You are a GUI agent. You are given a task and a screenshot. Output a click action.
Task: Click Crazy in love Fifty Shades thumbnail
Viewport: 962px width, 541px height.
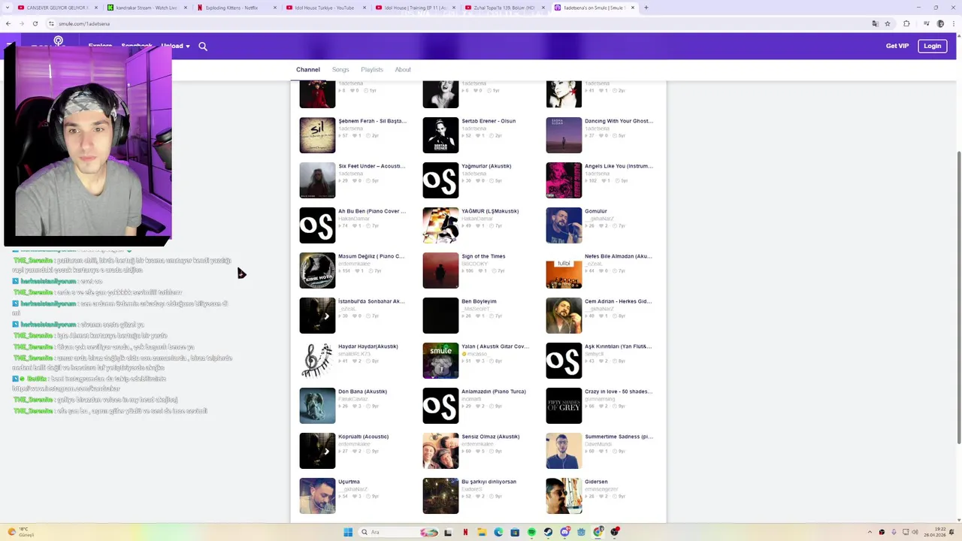[564, 406]
